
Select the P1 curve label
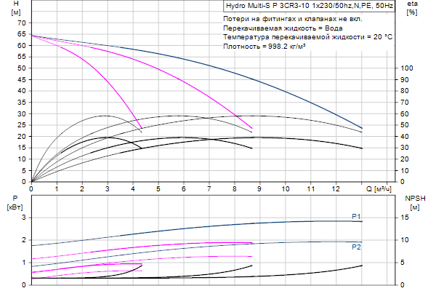point(356,216)
